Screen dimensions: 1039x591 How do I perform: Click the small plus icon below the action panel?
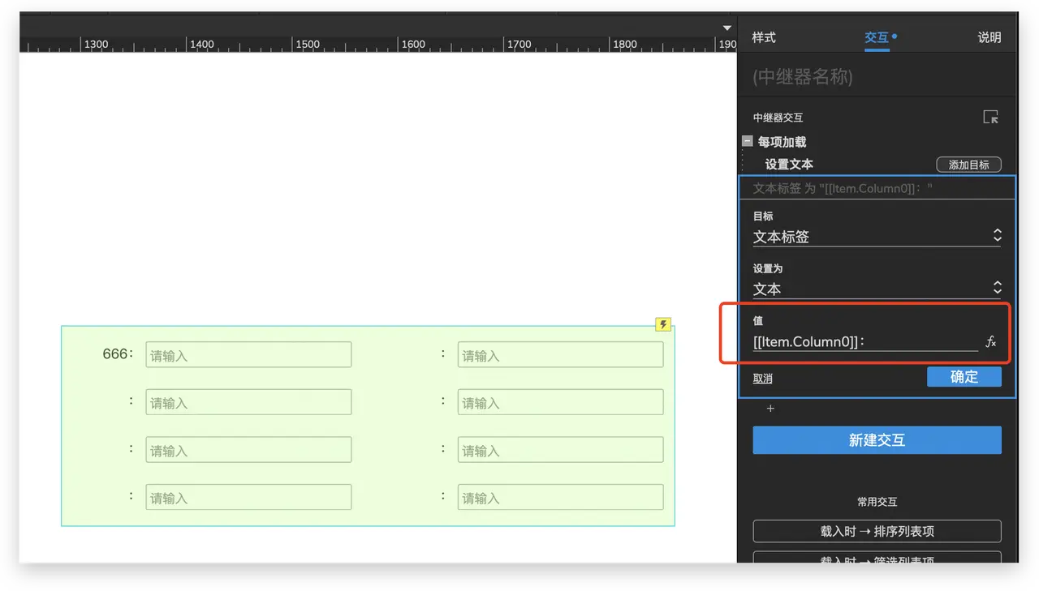coord(770,409)
